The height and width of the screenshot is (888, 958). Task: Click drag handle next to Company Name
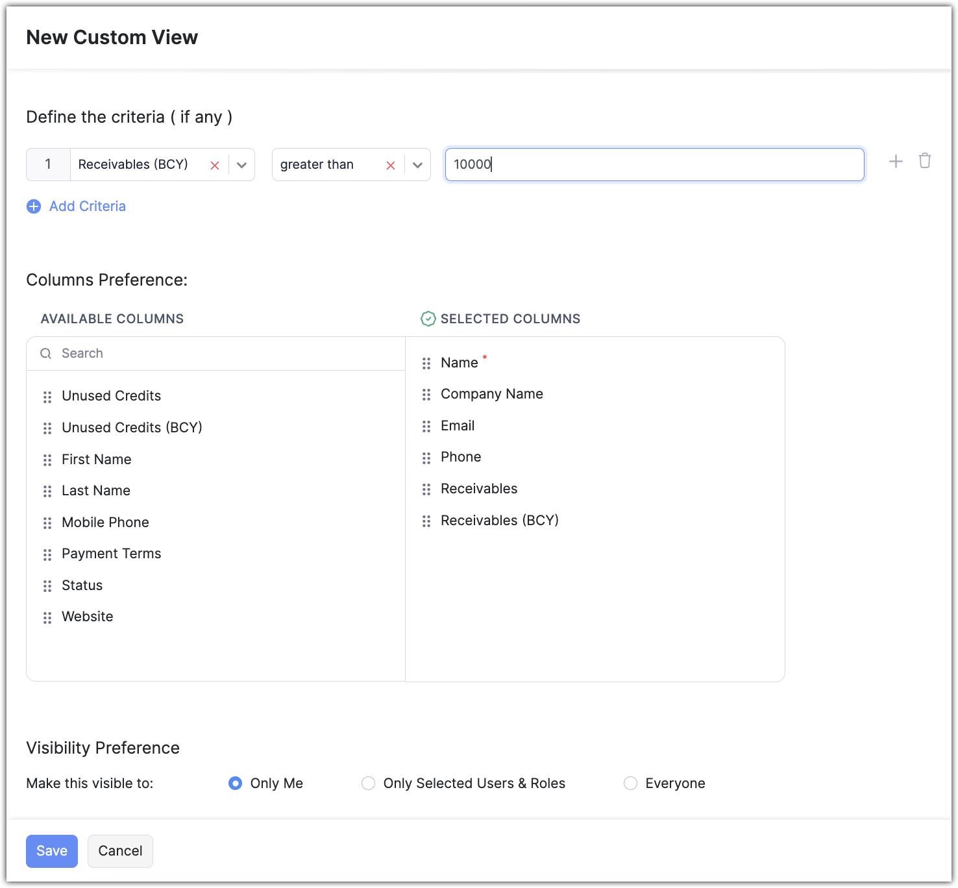tap(426, 395)
